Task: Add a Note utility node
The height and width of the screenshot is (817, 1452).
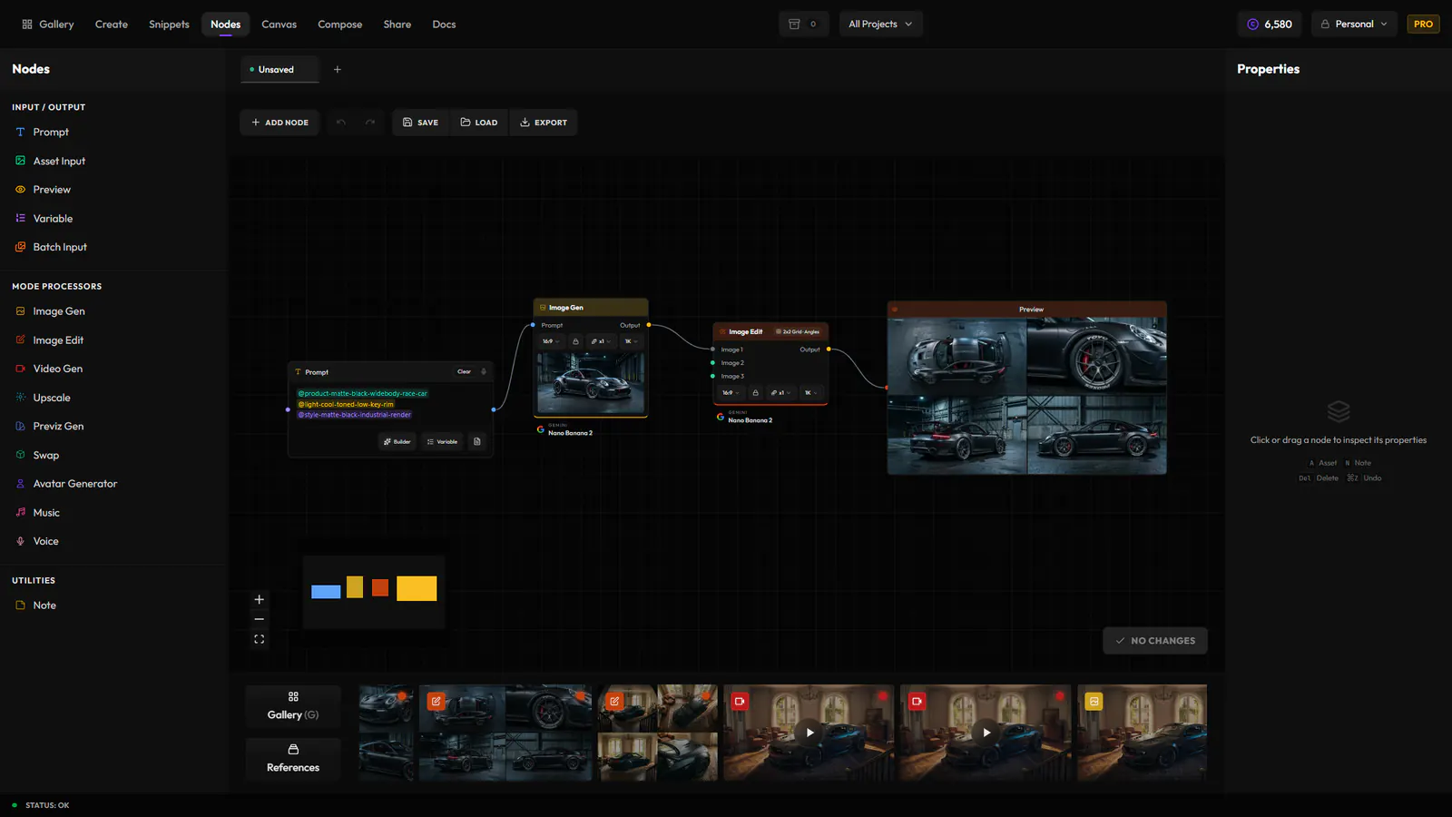Action: 35,605
